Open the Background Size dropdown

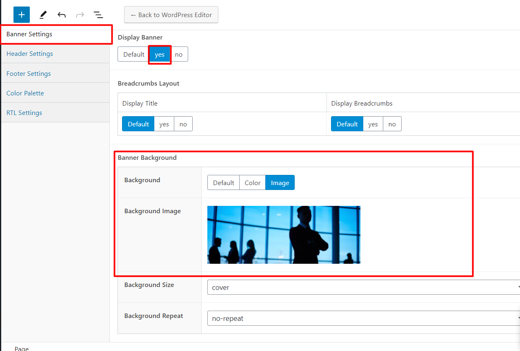[x=364, y=287]
